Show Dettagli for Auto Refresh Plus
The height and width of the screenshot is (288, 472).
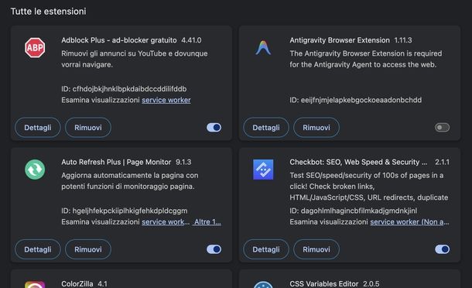(x=38, y=249)
